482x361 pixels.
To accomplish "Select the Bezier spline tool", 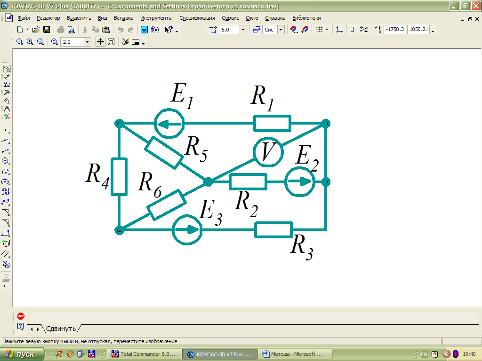I will 6,202.
